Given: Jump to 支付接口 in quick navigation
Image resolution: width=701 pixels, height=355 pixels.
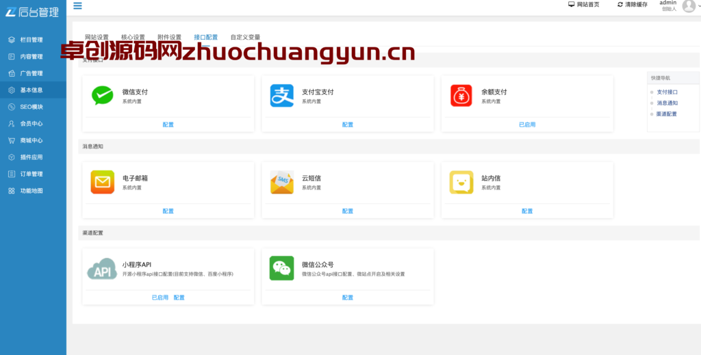Looking at the screenshot, I should click(x=667, y=92).
